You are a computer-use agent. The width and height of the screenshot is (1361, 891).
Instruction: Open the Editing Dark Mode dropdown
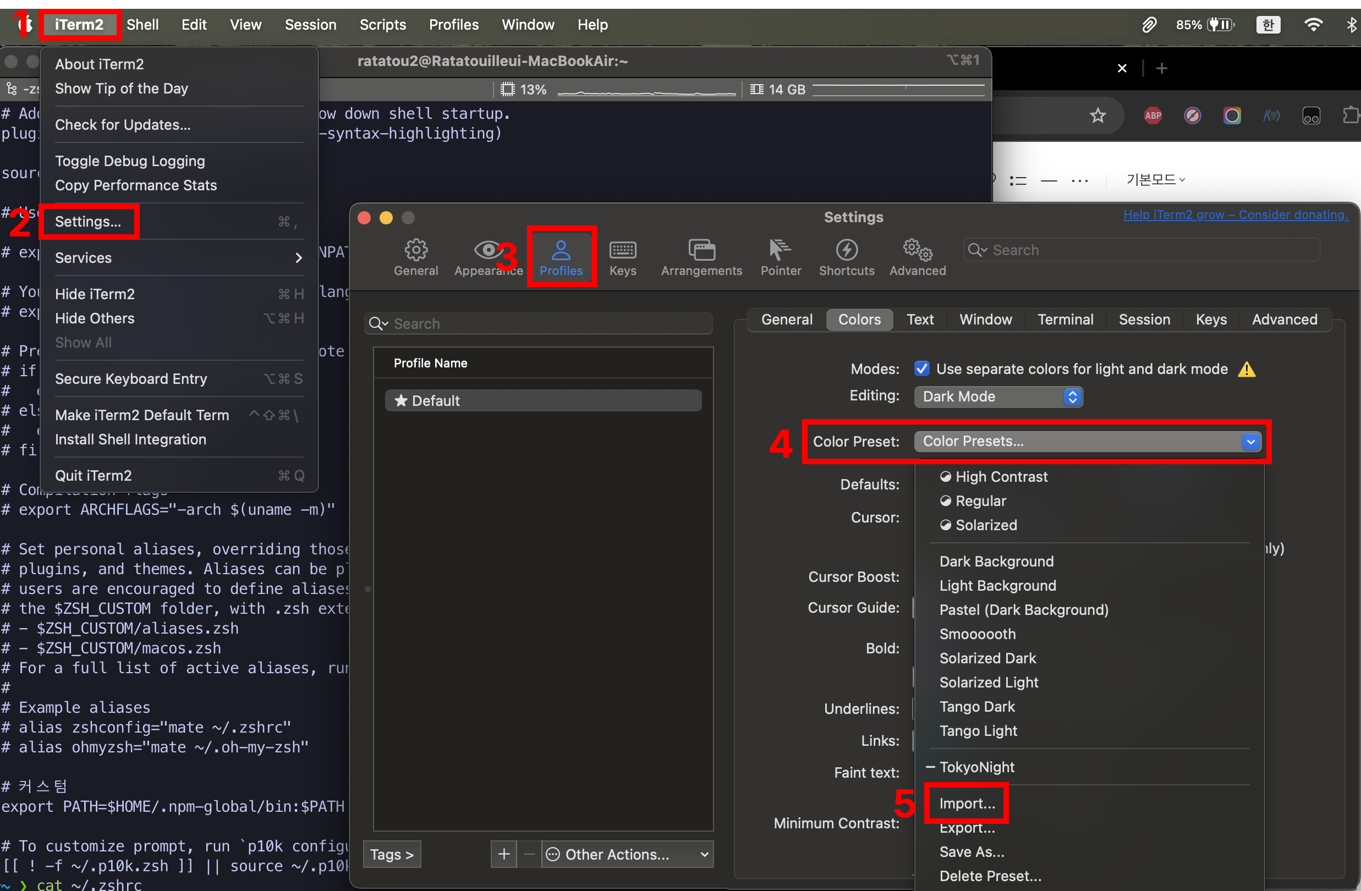tap(998, 397)
